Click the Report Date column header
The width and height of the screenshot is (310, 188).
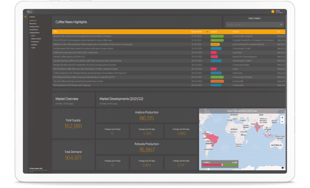[x=196, y=32]
